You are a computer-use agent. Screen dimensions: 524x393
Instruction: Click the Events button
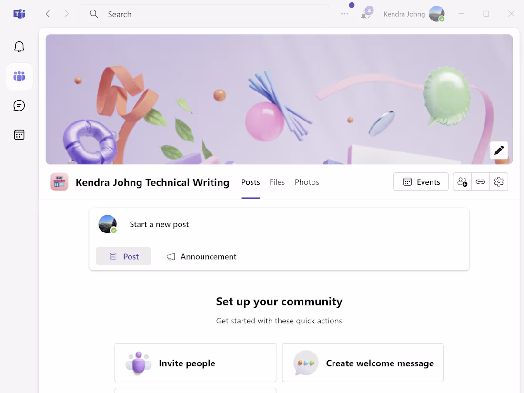click(x=421, y=182)
